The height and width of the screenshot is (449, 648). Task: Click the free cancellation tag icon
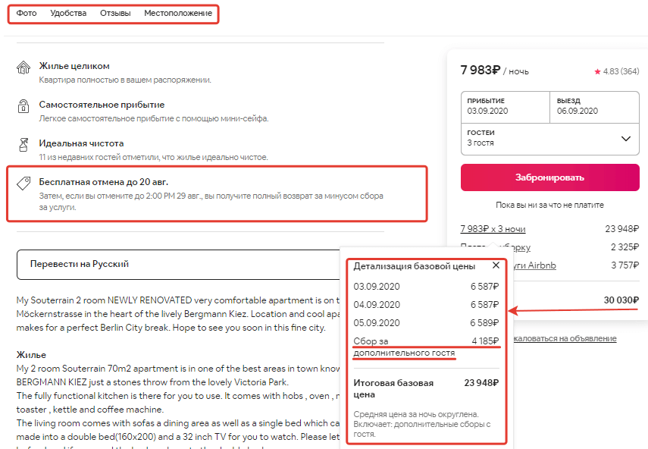coord(23,183)
